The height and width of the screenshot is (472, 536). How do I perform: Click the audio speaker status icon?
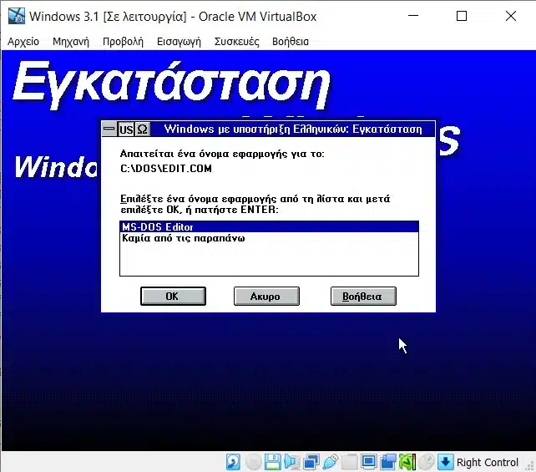[291, 463]
